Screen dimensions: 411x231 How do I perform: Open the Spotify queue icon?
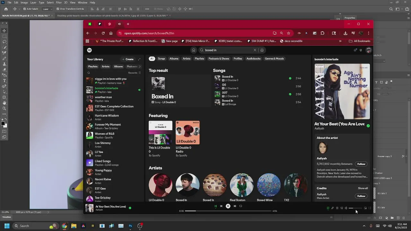pyautogui.click(x=337, y=208)
